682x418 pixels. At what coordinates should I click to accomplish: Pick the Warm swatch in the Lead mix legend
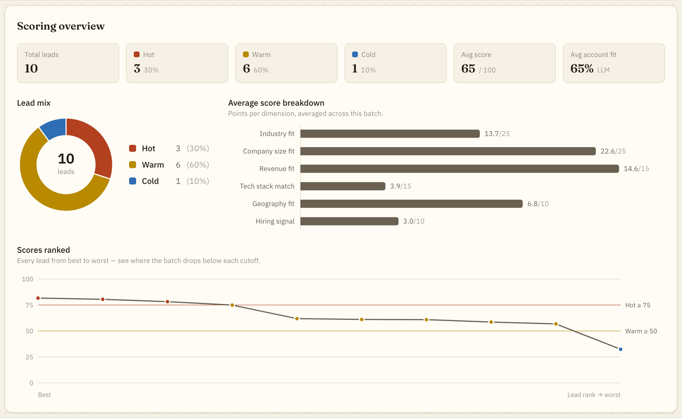(133, 164)
